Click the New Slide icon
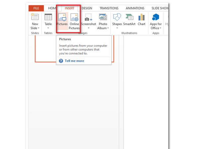The height and width of the screenshot is (149, 199). (x=35, y=17)
